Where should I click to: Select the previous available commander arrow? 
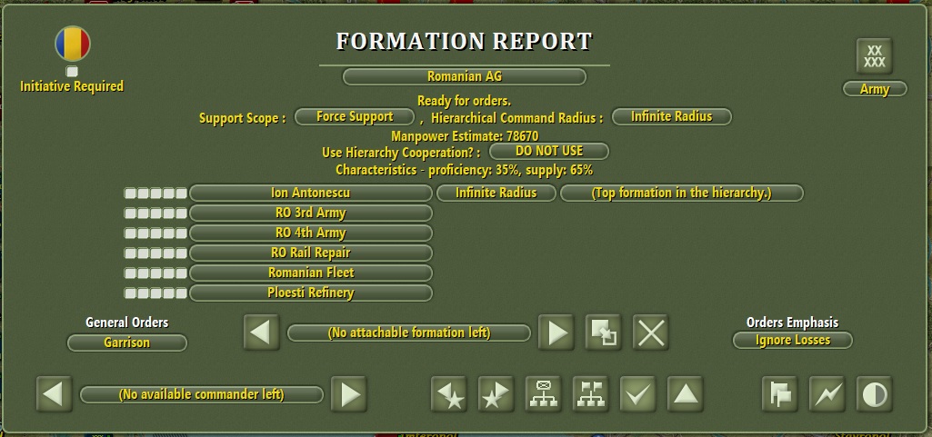click(54, 394)
